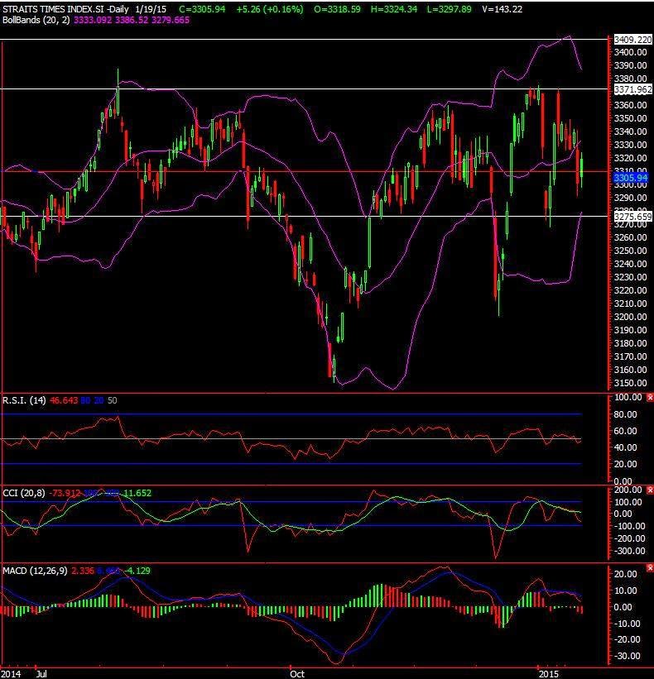The width and height of the screenshot is (654, 679).
Task: Click the change value +5.26 (+0.16%)
Action: 270,9
